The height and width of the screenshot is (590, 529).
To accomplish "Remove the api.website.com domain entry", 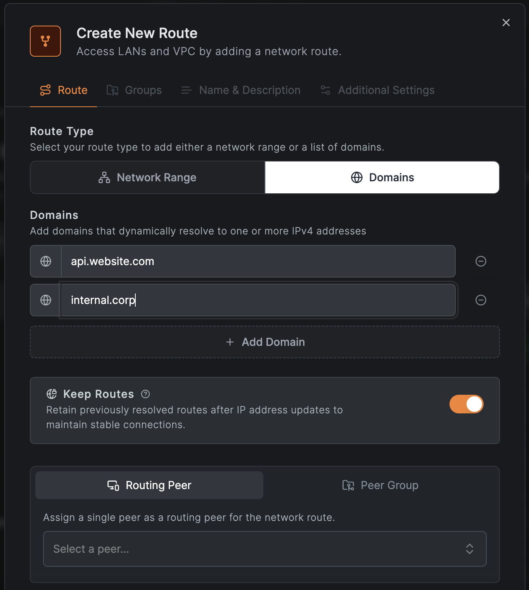I will click(x=481, y=261).
